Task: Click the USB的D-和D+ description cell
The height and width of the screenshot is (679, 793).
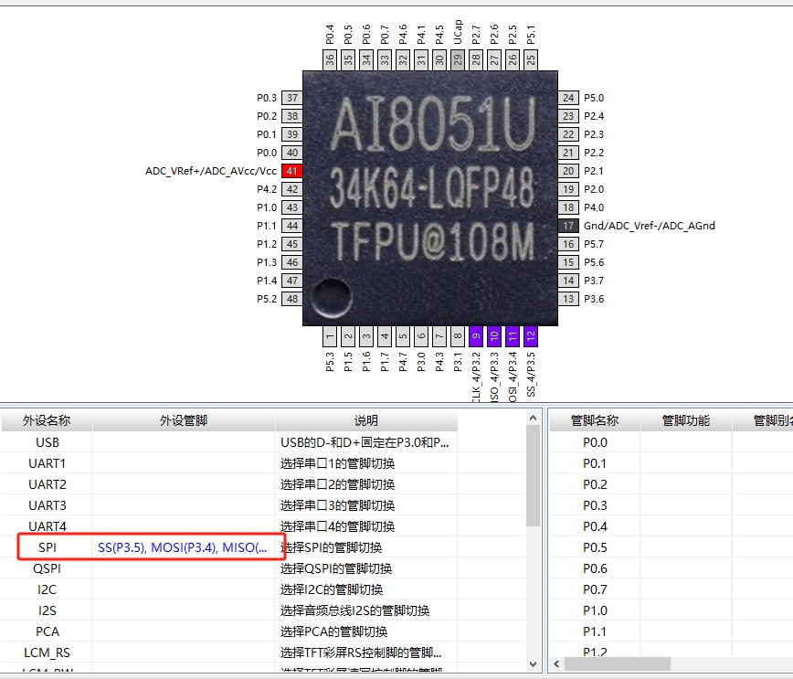Action: pyautogui.click(x=365, y=442)
